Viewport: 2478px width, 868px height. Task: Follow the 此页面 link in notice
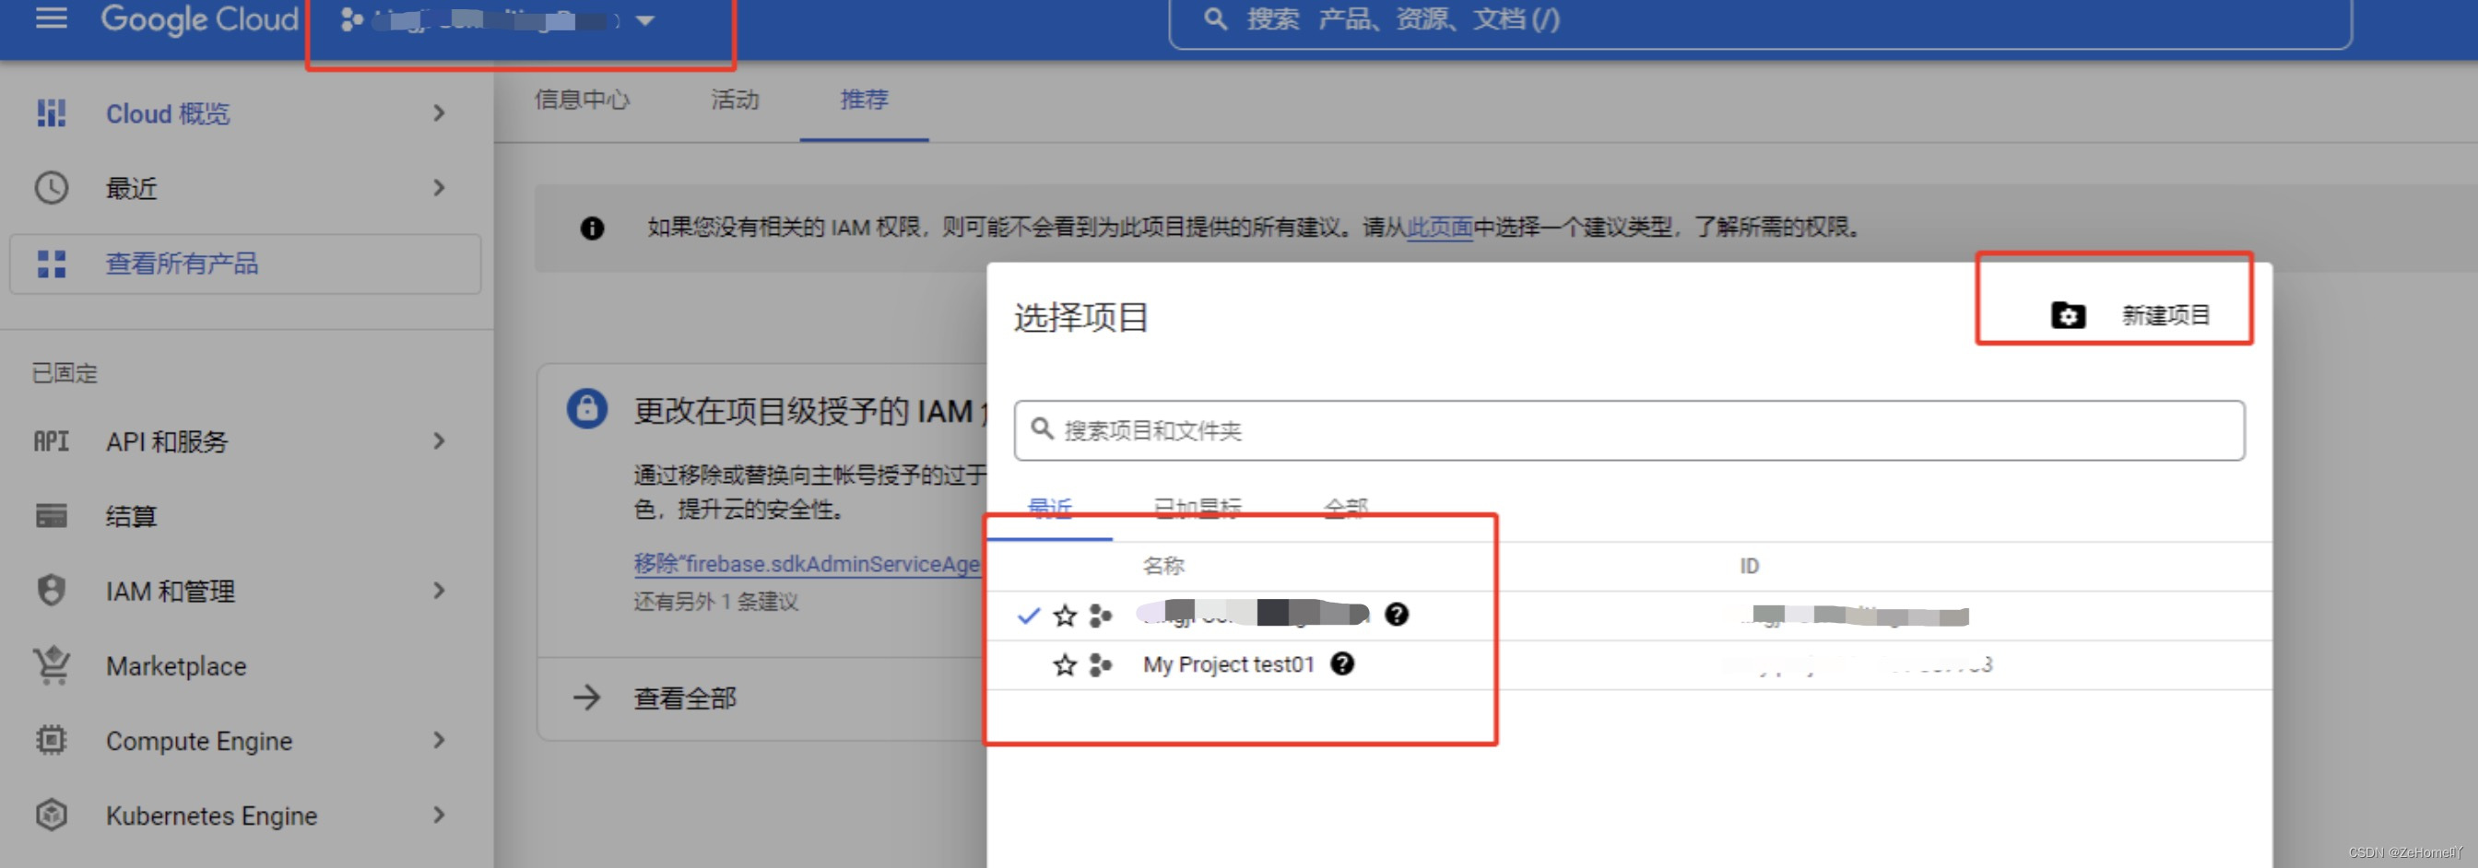click(1439, 228)
